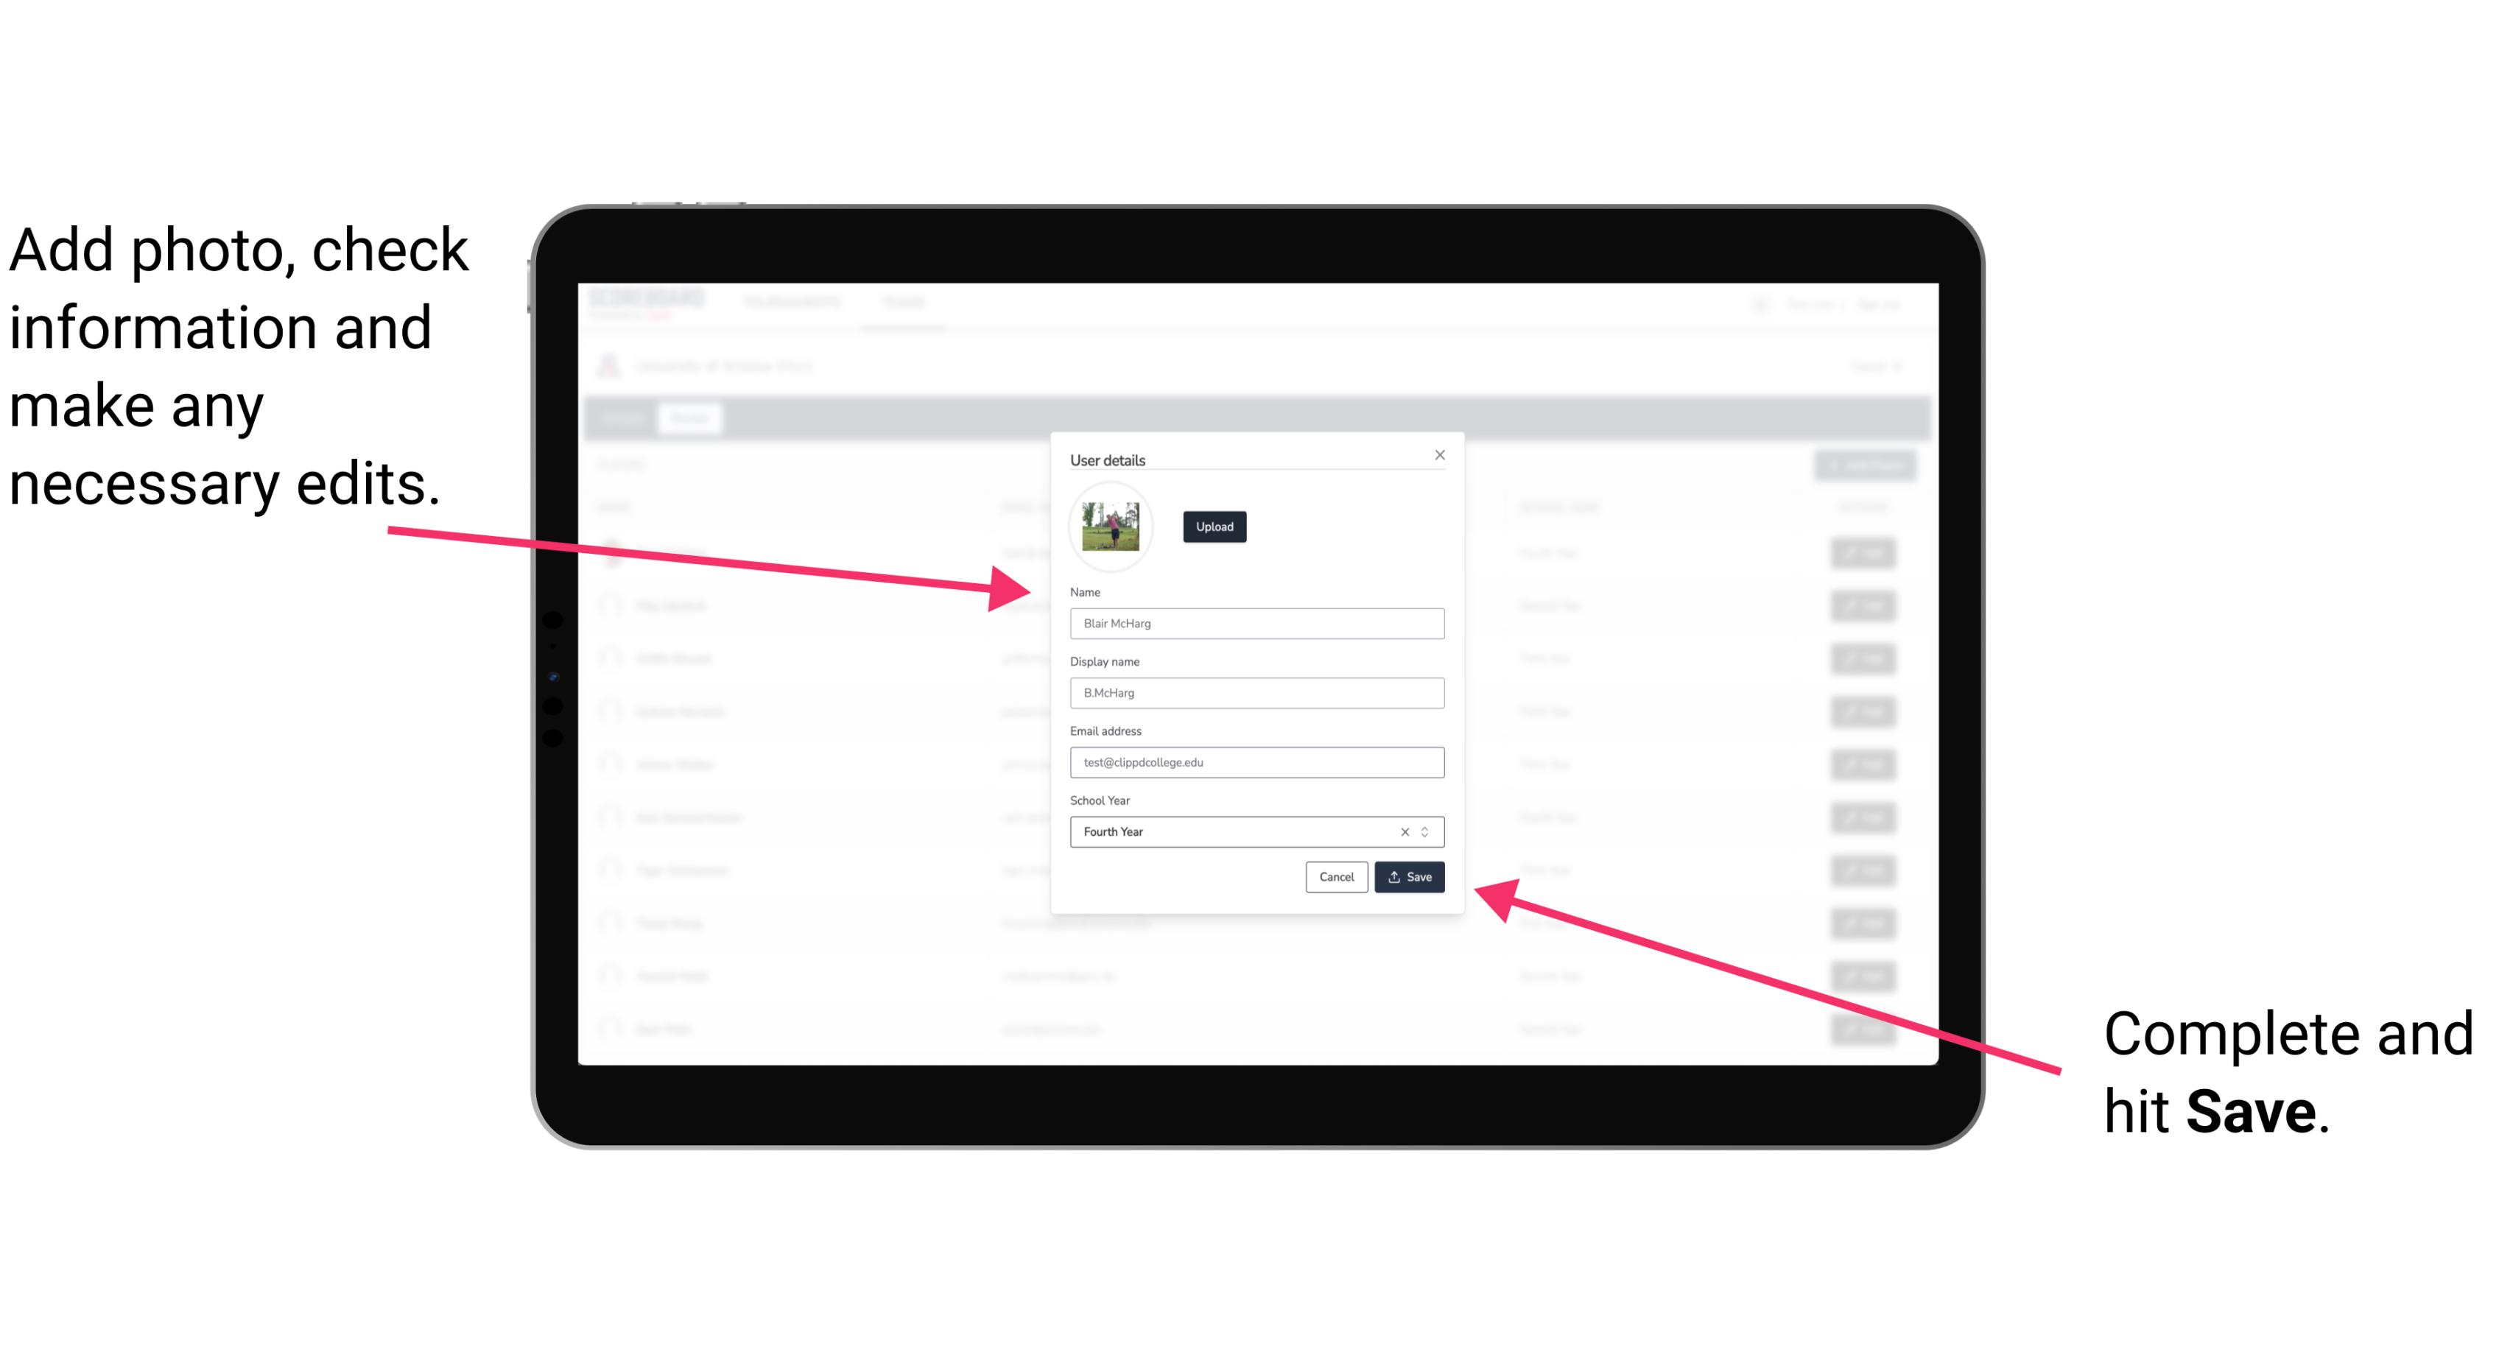Click the Name input field
Screen dimensions: 2513x1352
pos(1256,623)
